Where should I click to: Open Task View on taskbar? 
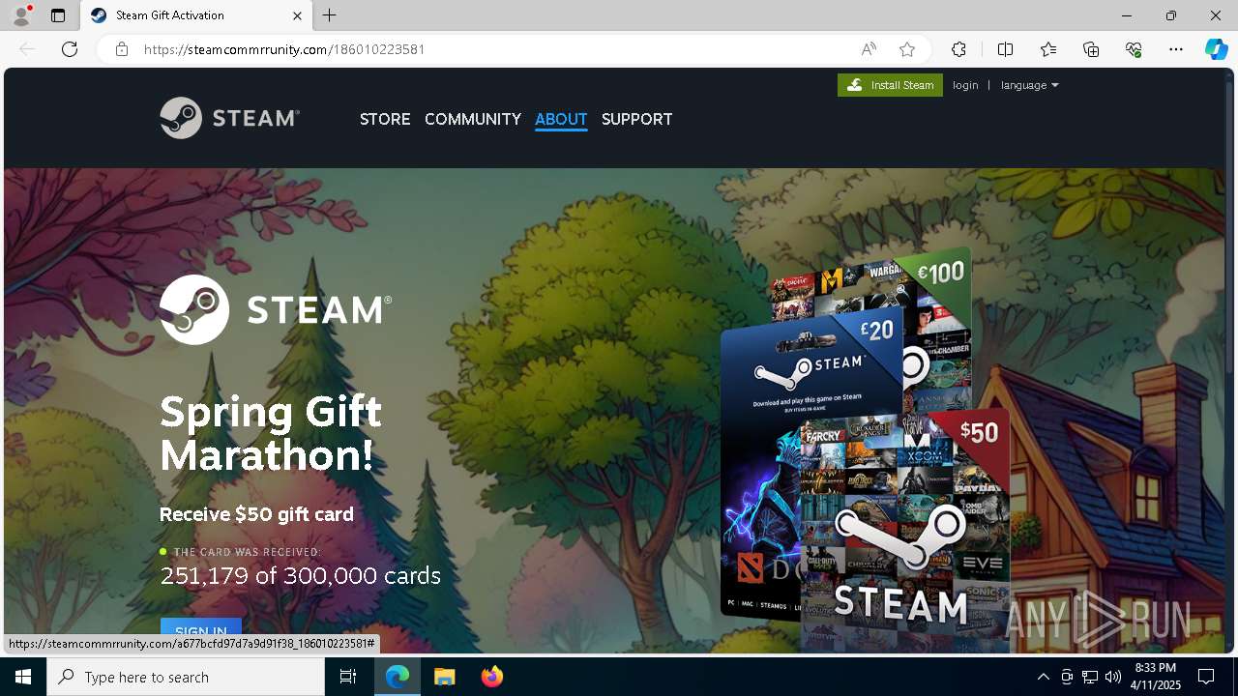click(x=348, y=677)
